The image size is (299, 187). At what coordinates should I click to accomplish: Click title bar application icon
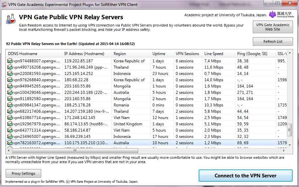click(x=4, y=5)
